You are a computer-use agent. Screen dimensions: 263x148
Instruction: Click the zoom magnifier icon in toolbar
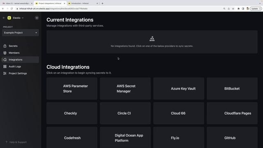click(x=224, y=9)
